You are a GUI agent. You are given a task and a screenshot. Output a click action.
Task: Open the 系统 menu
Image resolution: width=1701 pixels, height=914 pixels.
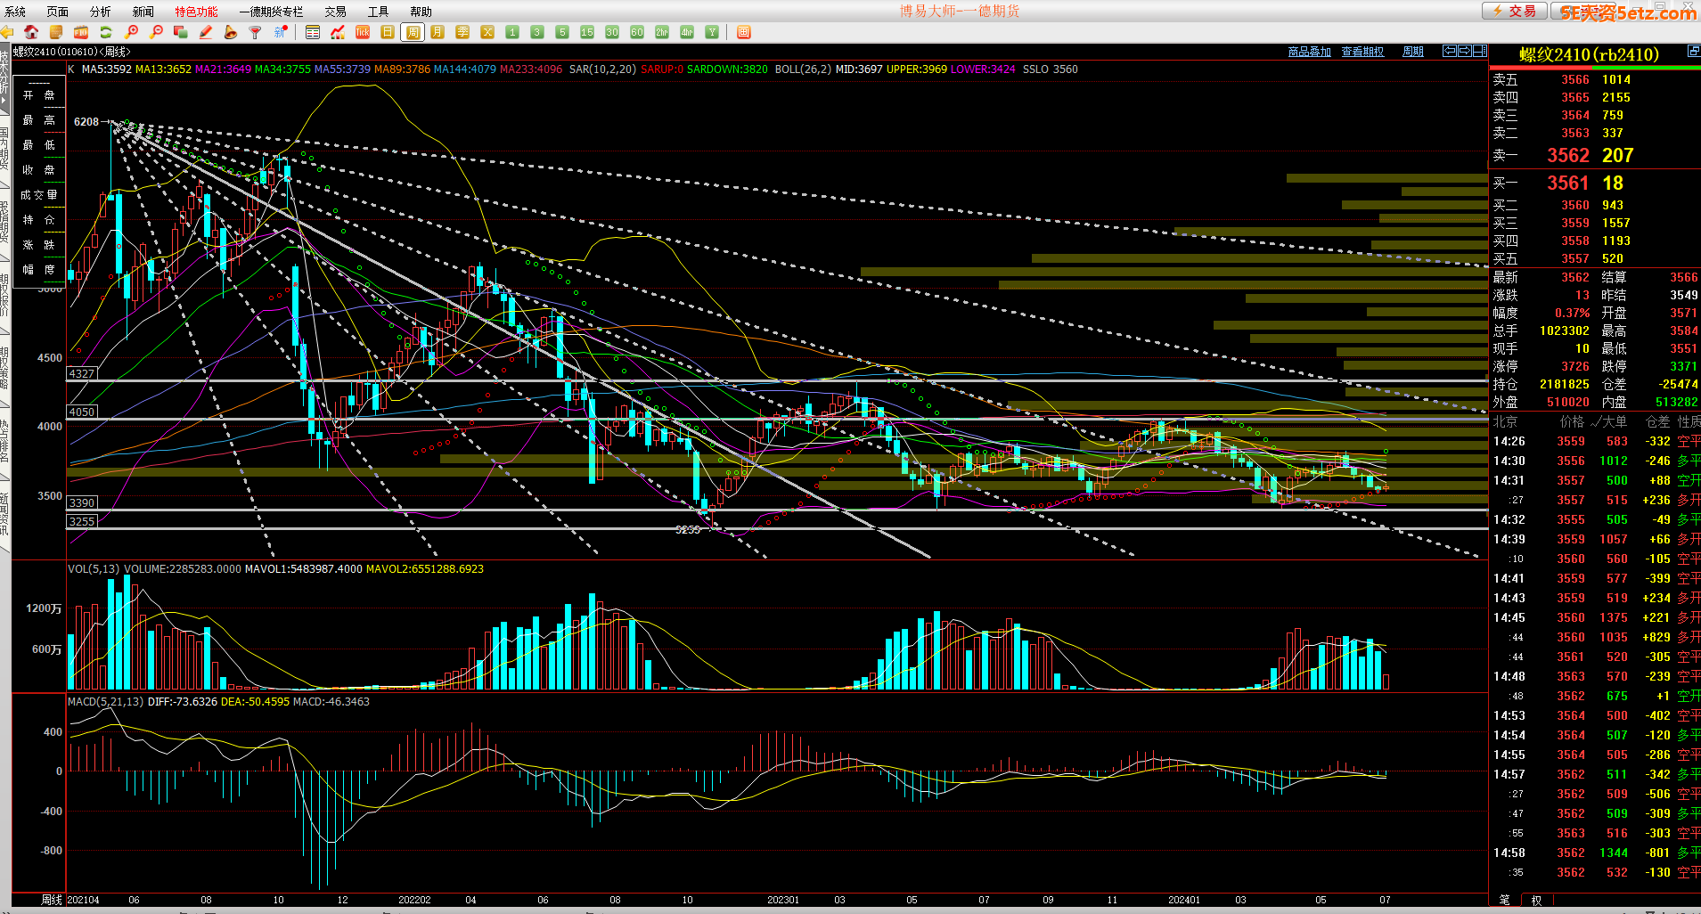click(15, 12)
